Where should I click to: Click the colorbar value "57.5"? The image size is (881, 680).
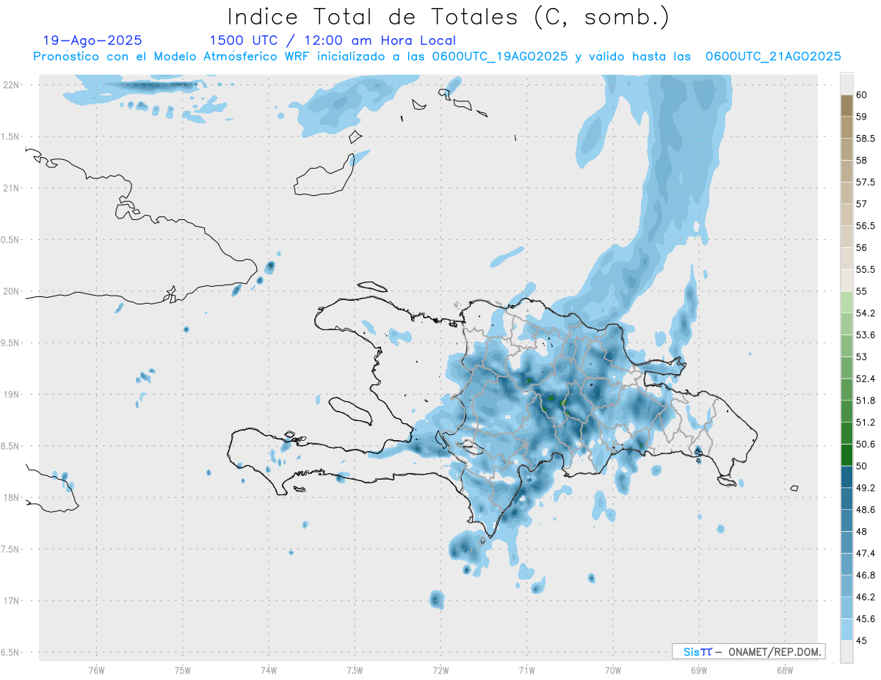(x=865, y=182)
